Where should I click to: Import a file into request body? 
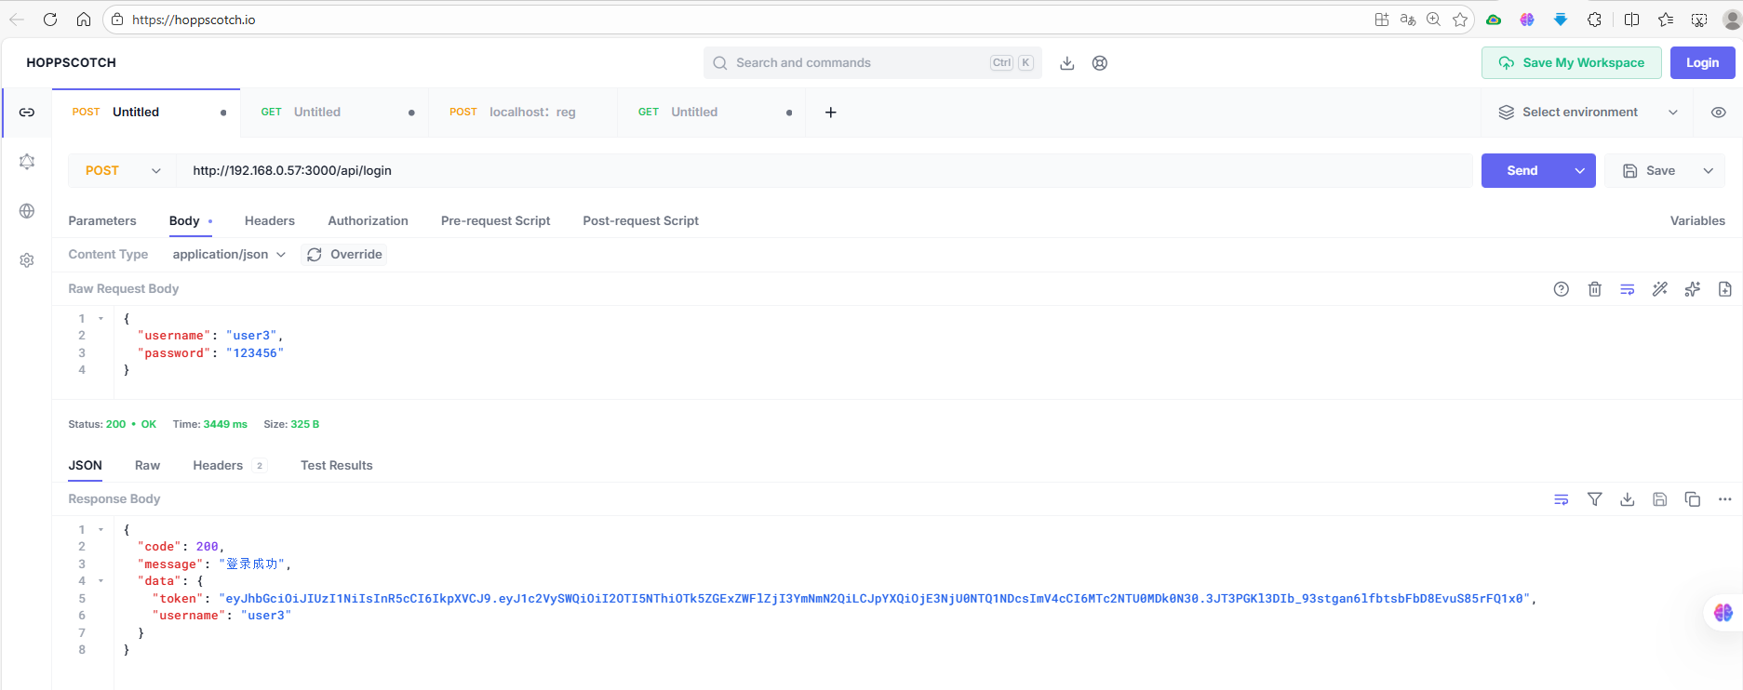[x=1725, y=289]
